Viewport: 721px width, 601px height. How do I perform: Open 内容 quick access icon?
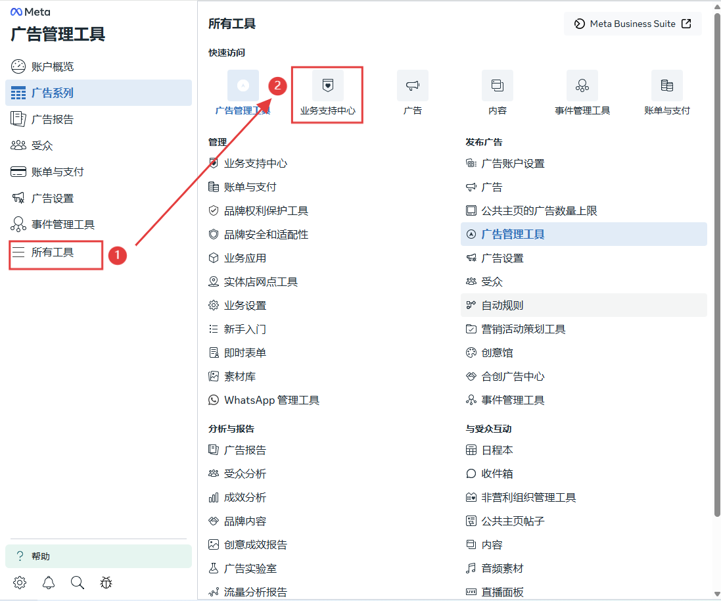click(497, 85)
